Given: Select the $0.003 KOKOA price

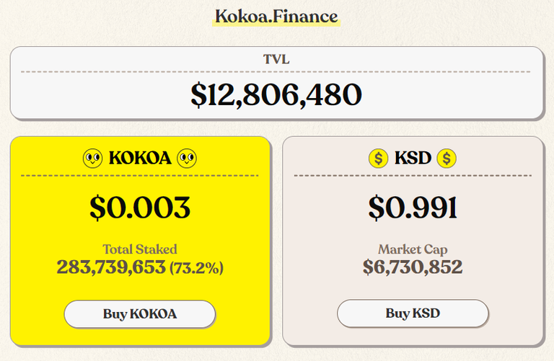Looking at the screenshot, I should click(140, 208).
